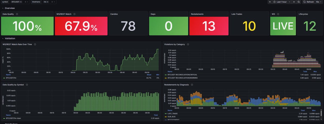Open the Restatements panel title menu

tap(197, 14)
